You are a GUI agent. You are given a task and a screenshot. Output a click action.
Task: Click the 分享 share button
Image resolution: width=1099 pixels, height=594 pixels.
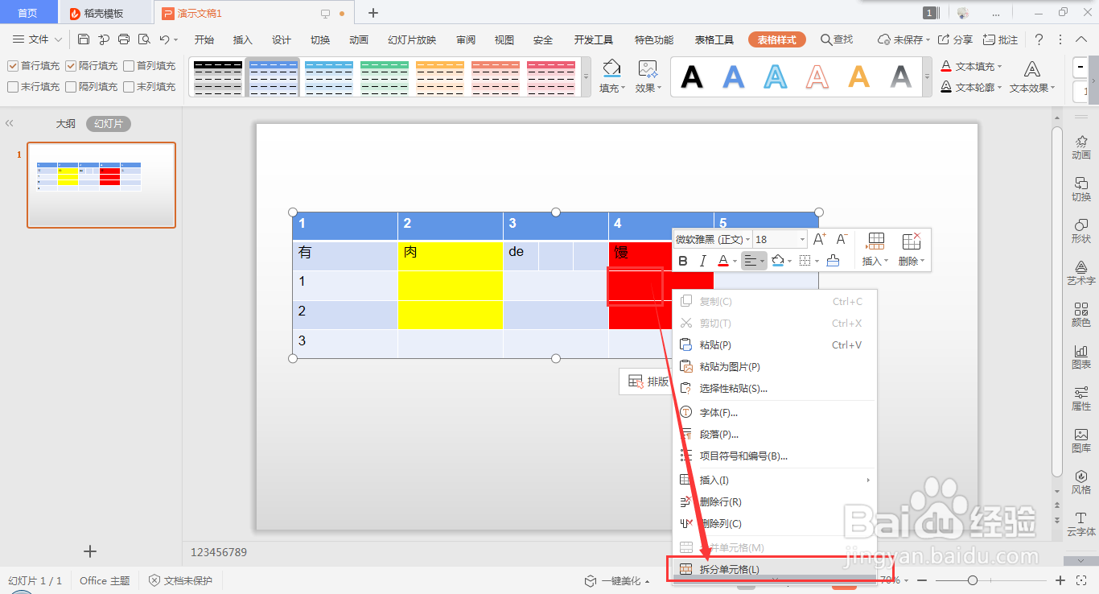(956, 39)
